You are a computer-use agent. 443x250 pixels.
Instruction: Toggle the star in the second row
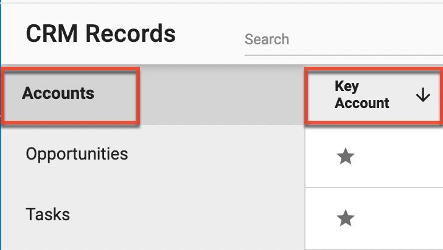[x=345, y=218]
